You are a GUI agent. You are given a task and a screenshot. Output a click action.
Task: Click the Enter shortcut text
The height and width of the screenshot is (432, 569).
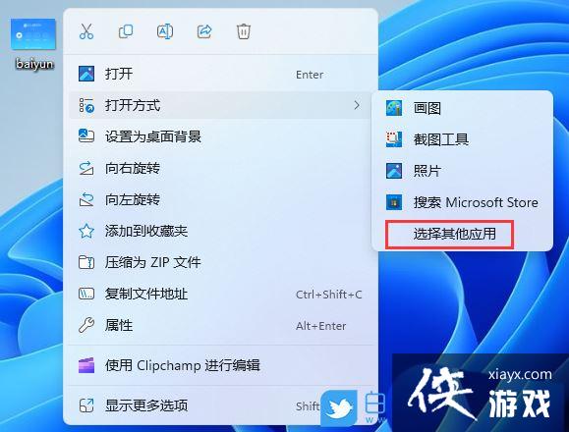[x=310, y=75]
